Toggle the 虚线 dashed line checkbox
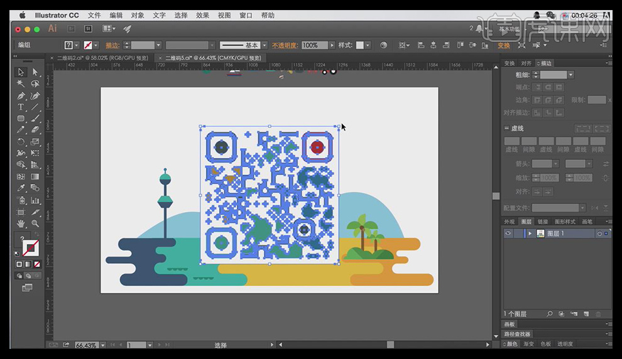This screenshot has height=359, width=622. click(507, 128)
